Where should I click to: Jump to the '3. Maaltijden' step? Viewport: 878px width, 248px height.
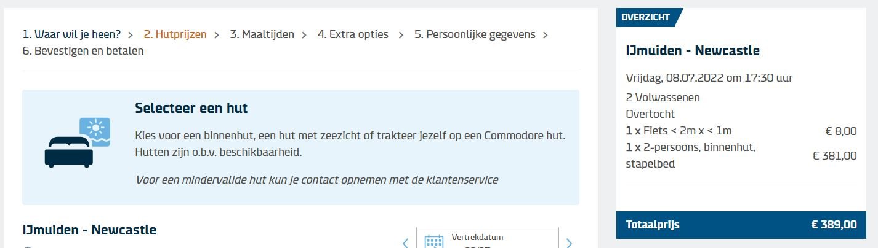pos(262,34)
